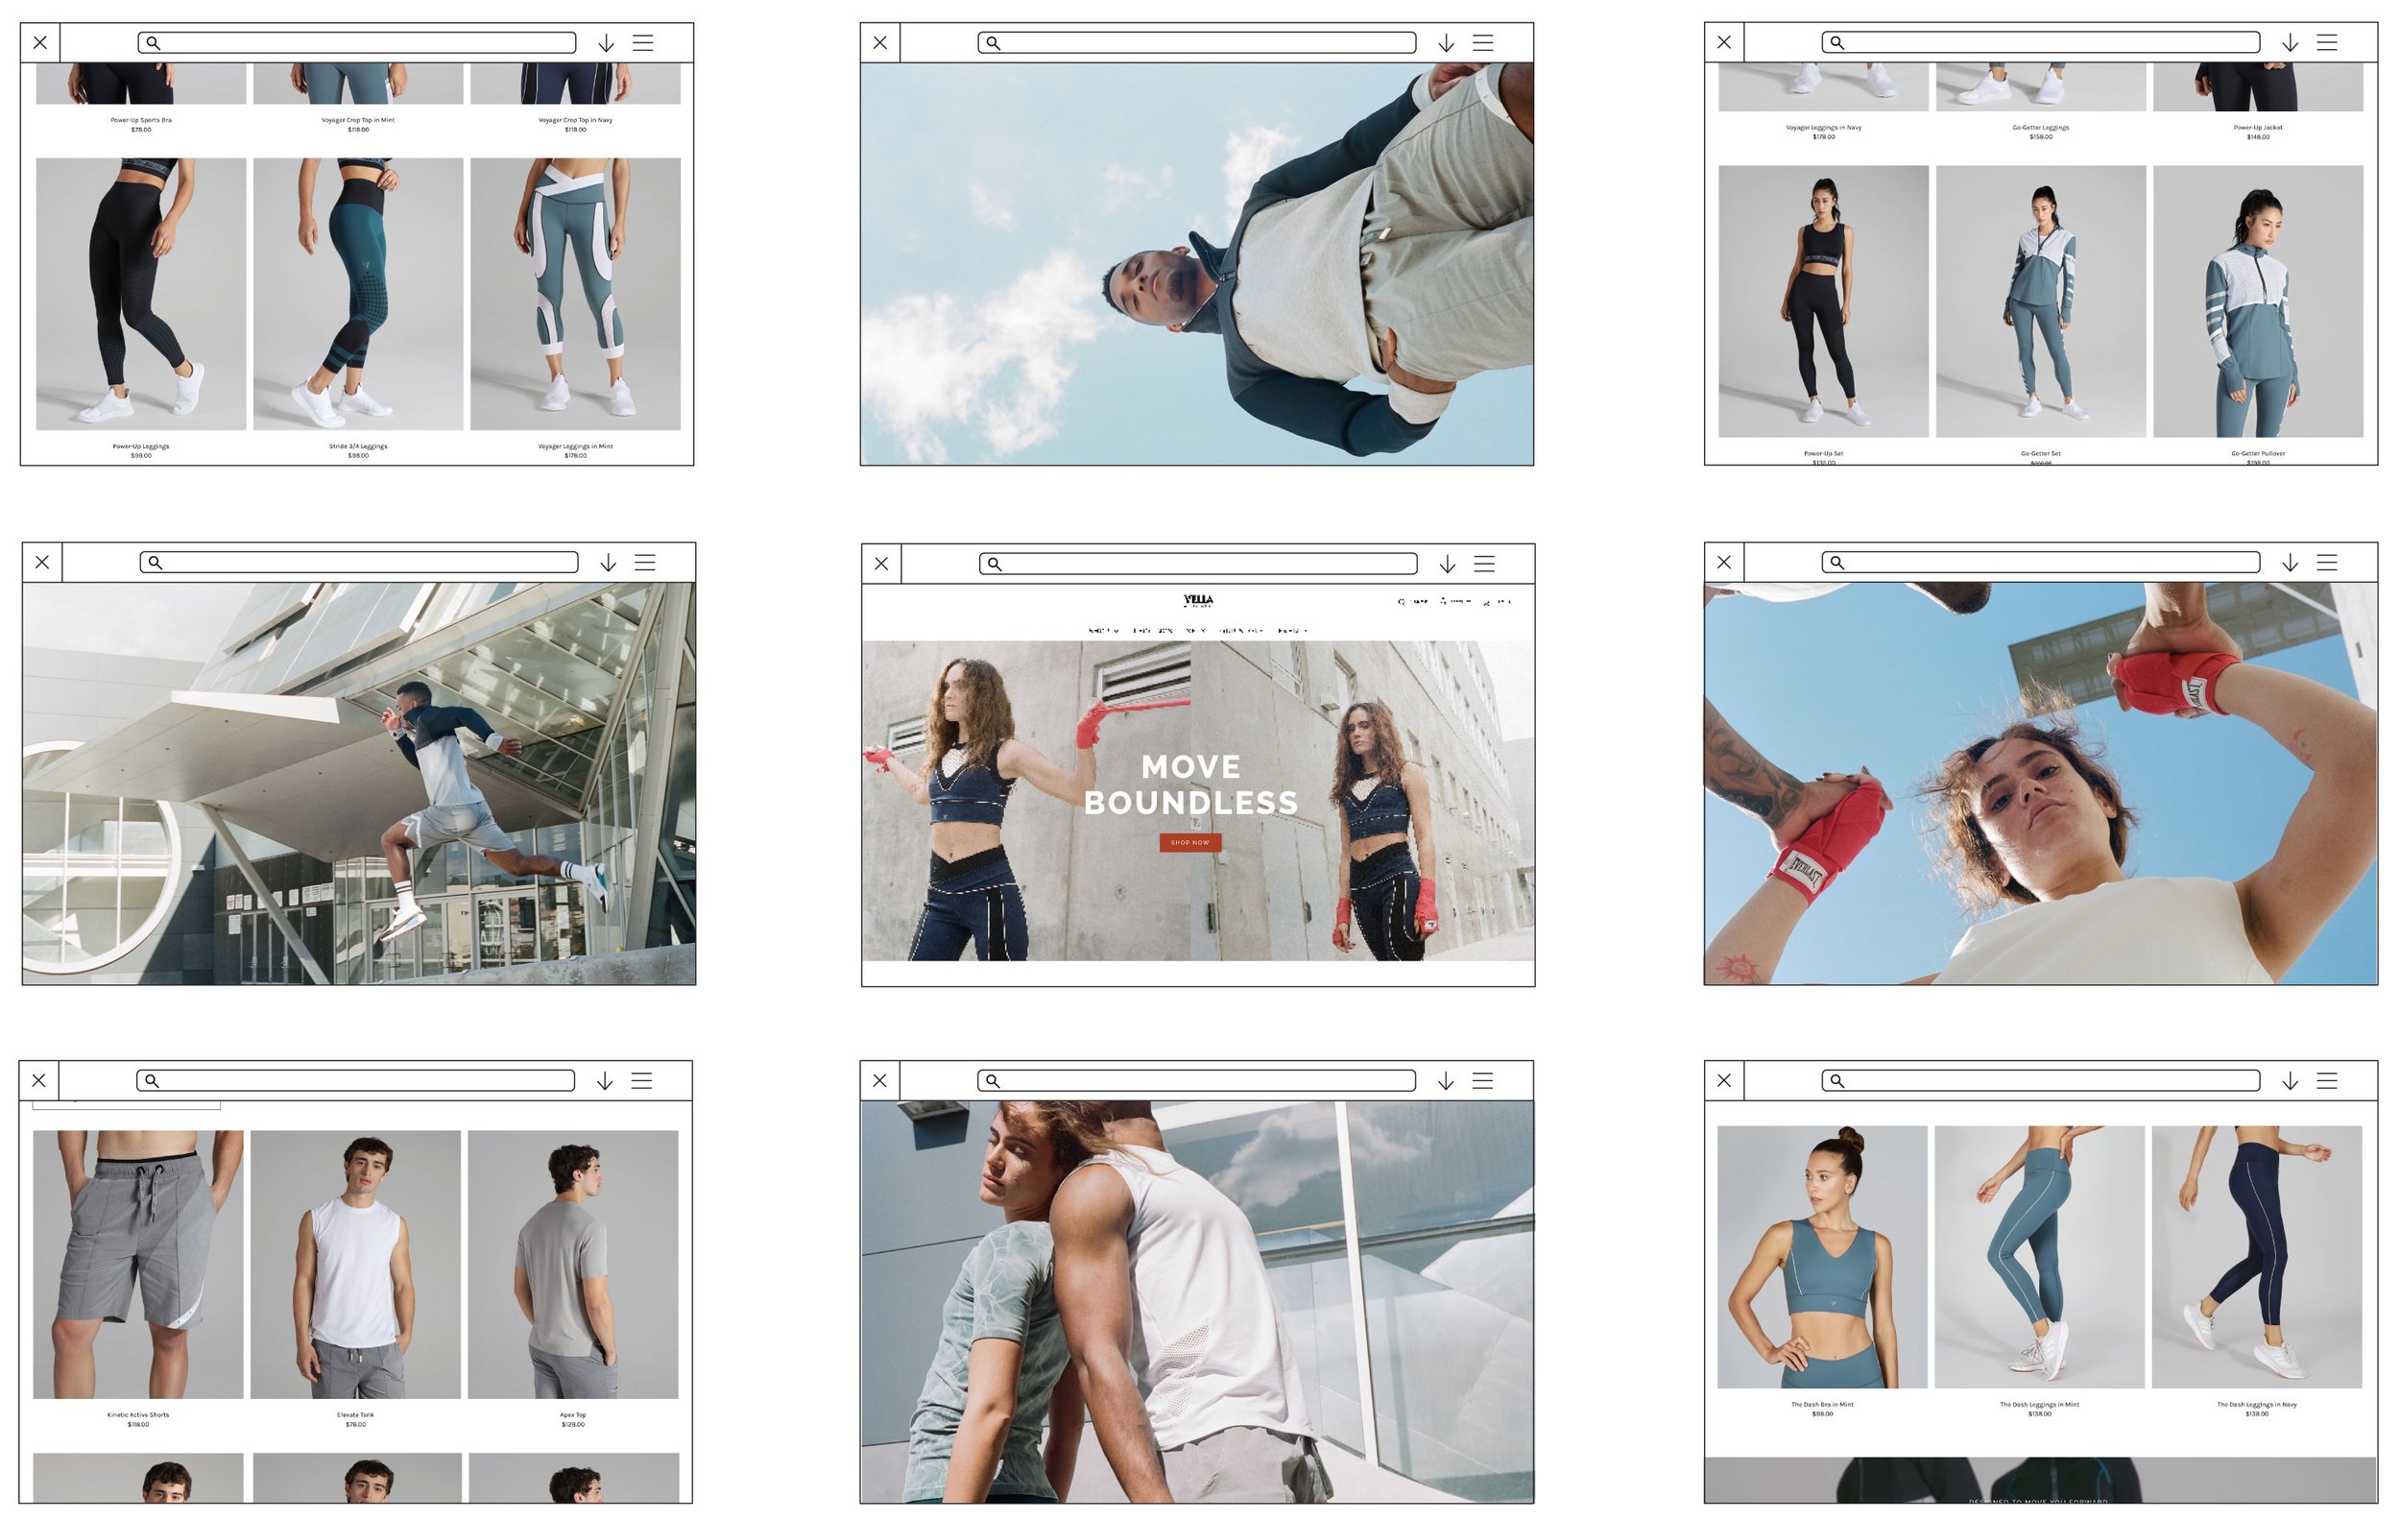
Task: Open hamburger menu in Go-Getter Set window
Action: [x=2327, y=43]
